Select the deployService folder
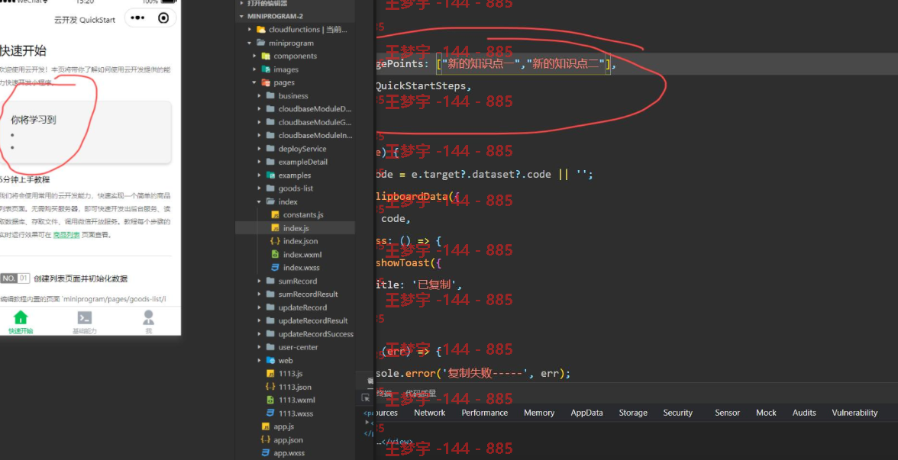This screenshot has height=460, width=898. pyautogui.click(x=302, y=149)
